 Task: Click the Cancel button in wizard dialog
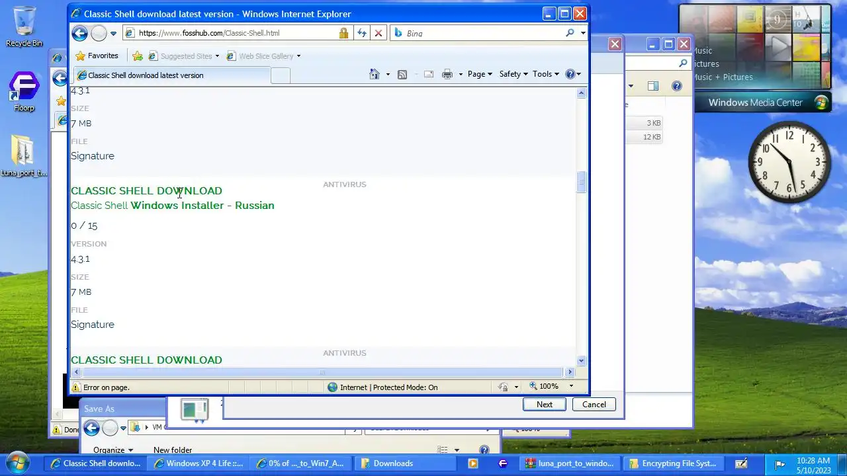click(594, 405)
